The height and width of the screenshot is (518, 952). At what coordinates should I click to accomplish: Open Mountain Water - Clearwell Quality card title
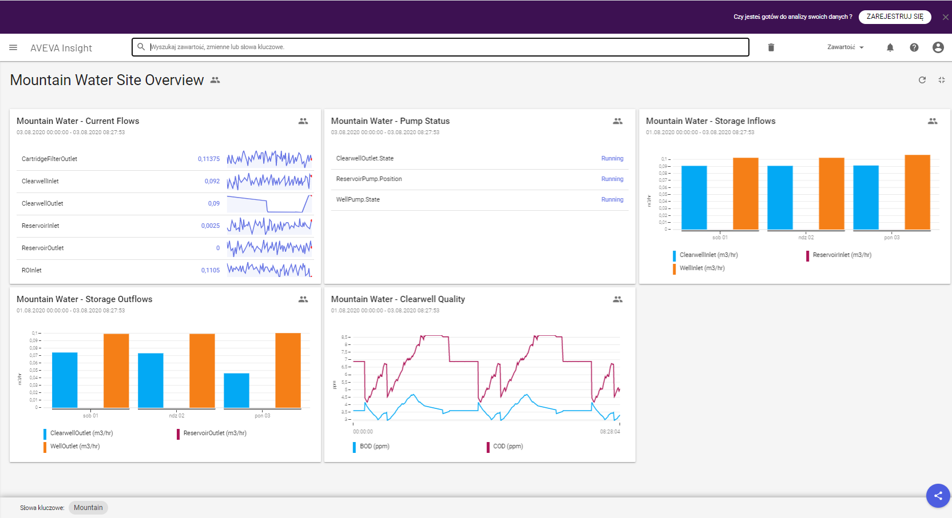tap(398, 299)
